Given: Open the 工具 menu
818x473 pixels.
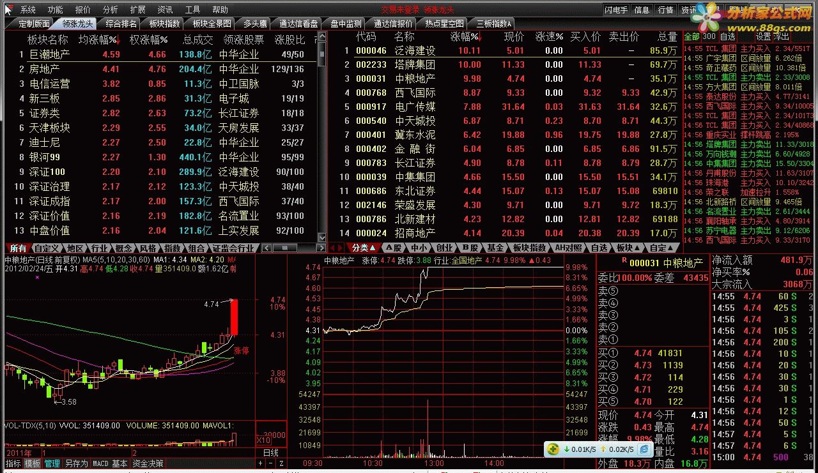Looking at the screenshot, I should pyautogui.click(x=193, y=10).
